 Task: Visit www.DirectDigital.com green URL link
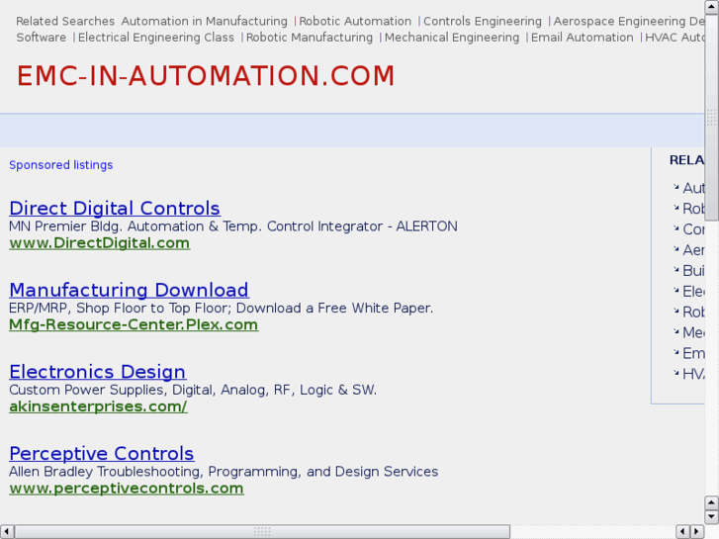pyautogui.click(x=100, y=243)
